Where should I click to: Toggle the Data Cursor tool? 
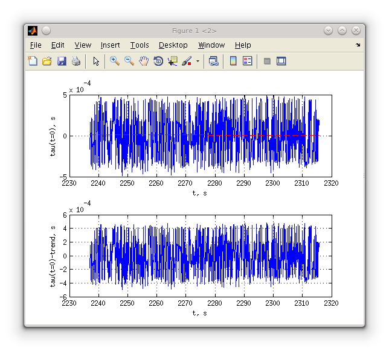point(173,61)
